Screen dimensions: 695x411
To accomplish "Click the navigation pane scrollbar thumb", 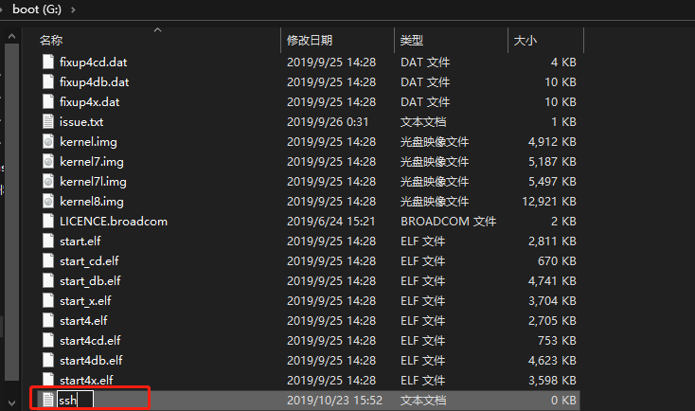I will (x=12, y=212).
